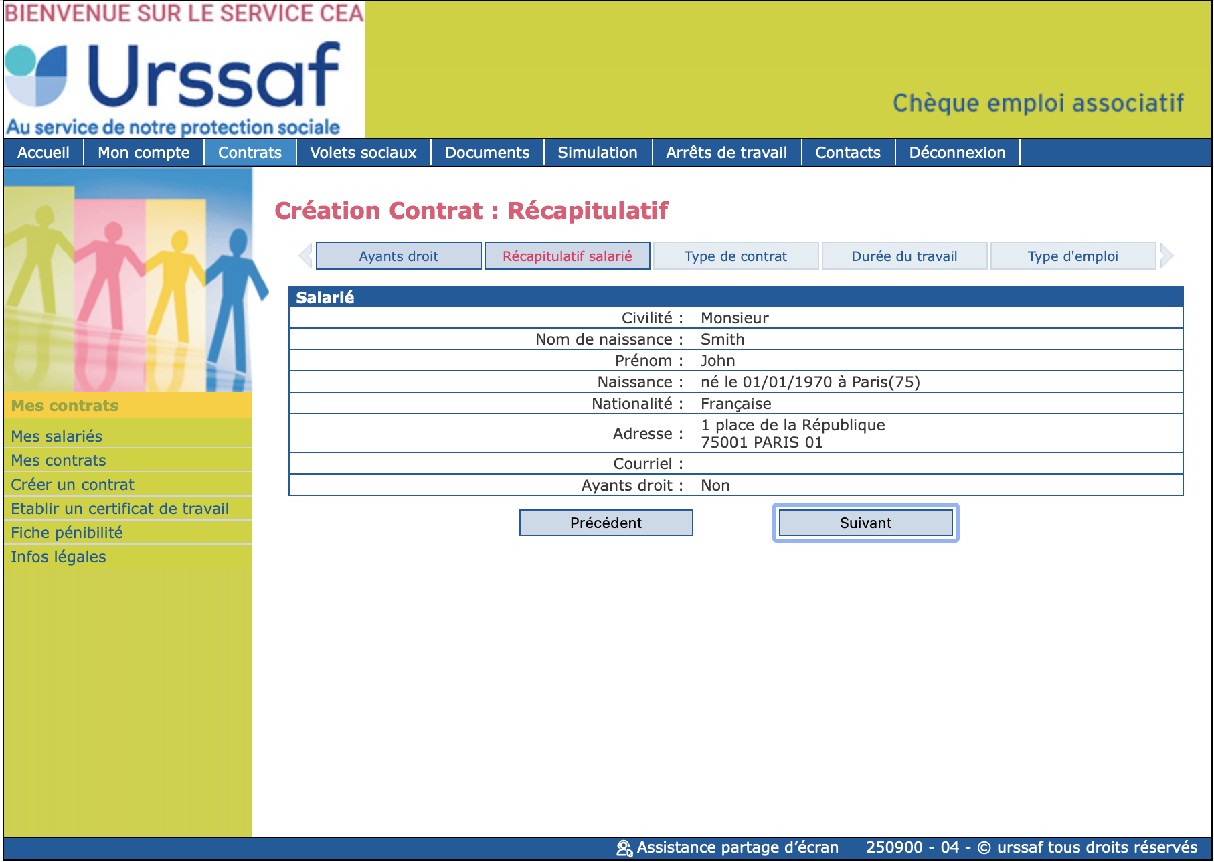Viewport: 1214px width, 862px height.
Task: Go to Mon compte menu
Action: pos(144,153)
